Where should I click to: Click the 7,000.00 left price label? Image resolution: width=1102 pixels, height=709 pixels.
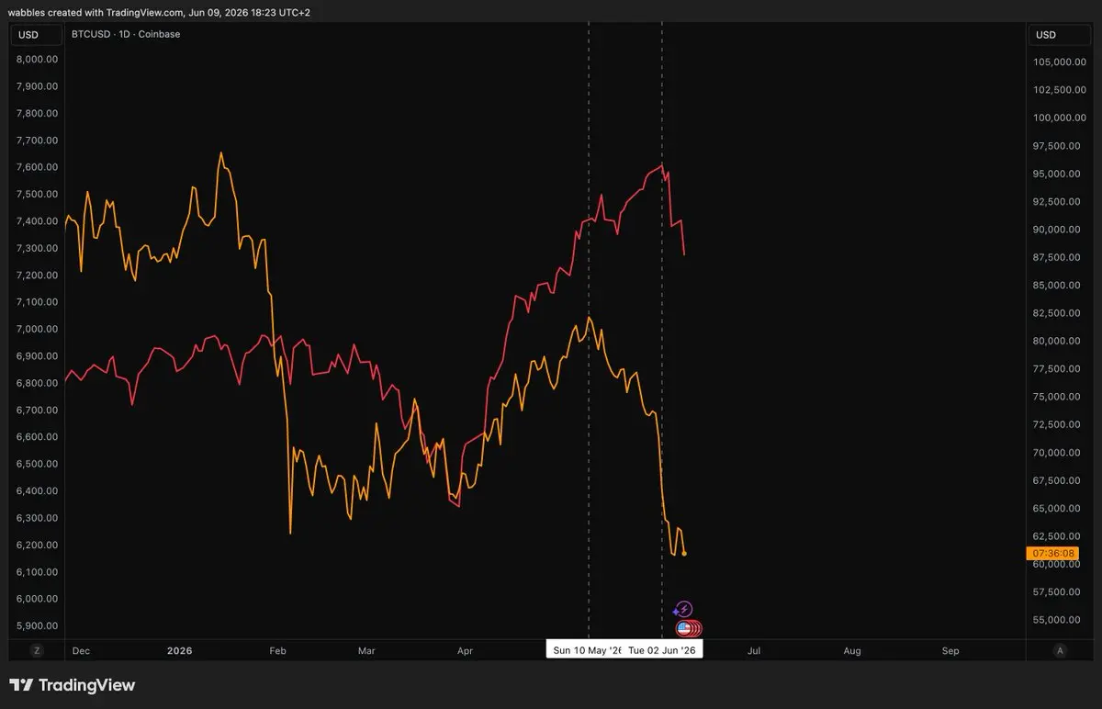click(x=38, y=330)
